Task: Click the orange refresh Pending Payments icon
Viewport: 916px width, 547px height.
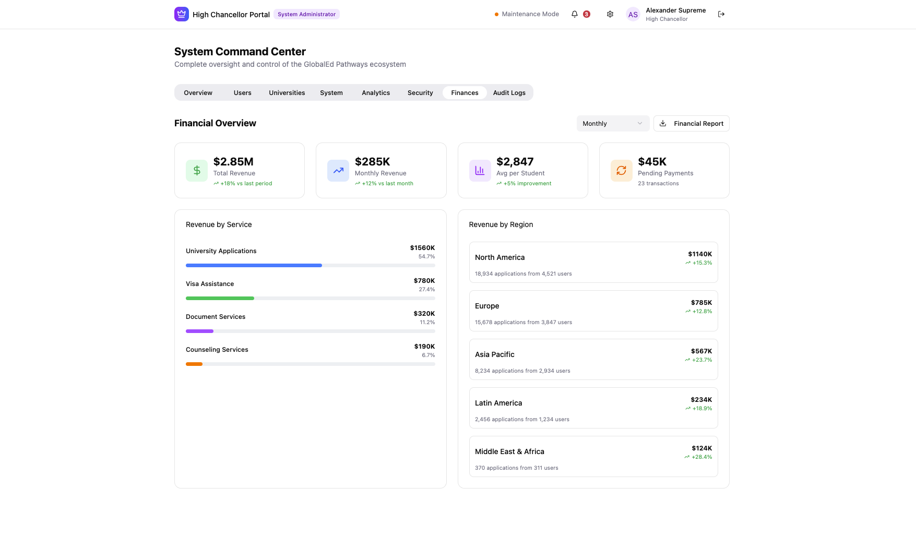Action: 621,171
